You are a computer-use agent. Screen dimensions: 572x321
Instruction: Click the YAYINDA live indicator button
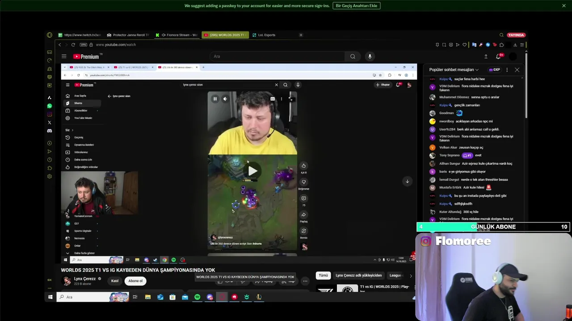pyautogui.click(x=516, y=35)
